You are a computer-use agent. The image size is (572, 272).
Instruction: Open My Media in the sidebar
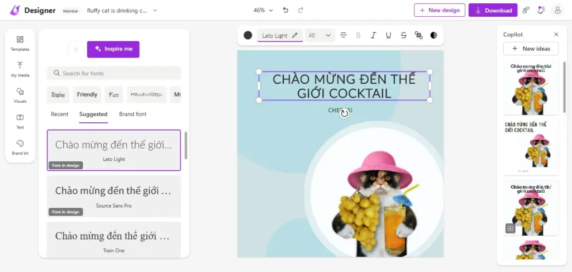[20, 69]
